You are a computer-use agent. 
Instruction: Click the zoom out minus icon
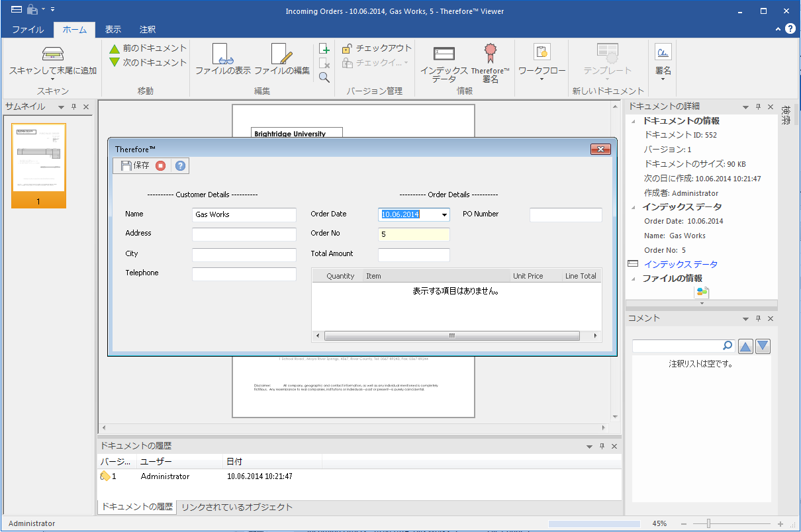coord(684,523)
